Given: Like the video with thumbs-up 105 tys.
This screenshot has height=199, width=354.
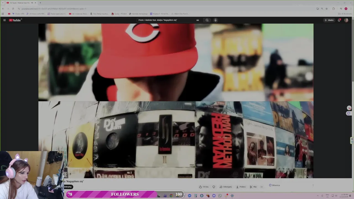Looking at the screenshot, I should pyautogui.click(x=204, y=187).
